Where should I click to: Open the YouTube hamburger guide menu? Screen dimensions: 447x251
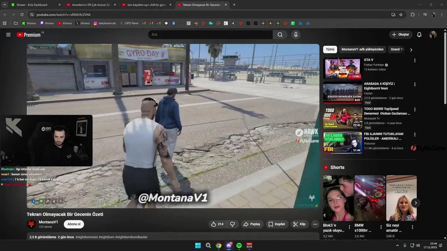pos(8,35)
